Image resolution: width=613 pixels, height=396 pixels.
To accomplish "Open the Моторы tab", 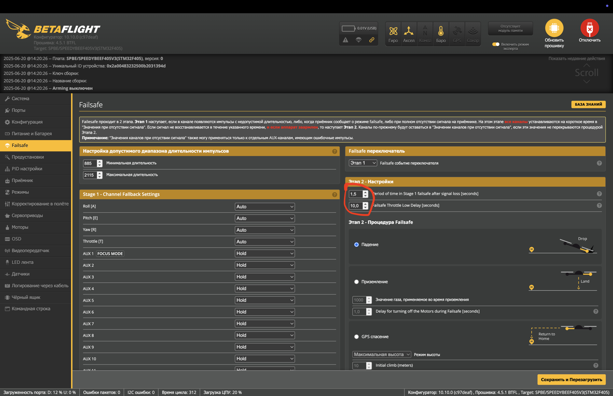I will (x=35, y=227).
